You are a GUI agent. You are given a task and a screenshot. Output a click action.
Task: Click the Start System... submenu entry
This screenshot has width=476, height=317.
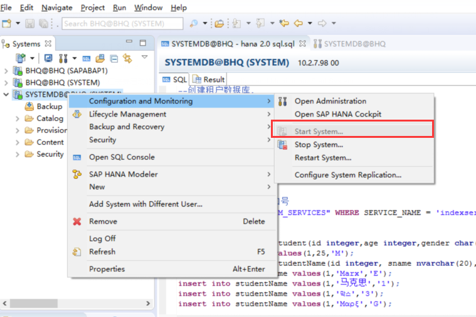tap(354, 132)
